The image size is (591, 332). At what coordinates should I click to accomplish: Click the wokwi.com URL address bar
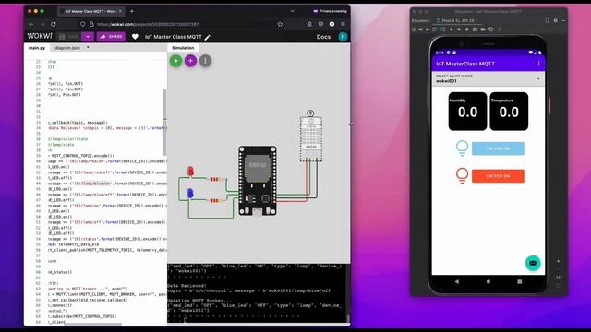click(181, 24)
